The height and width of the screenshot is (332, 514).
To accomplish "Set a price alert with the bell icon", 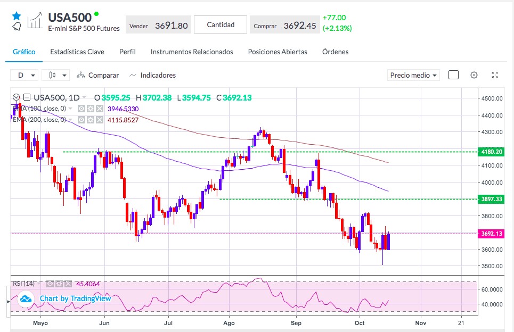I will (x=17, y=27).
